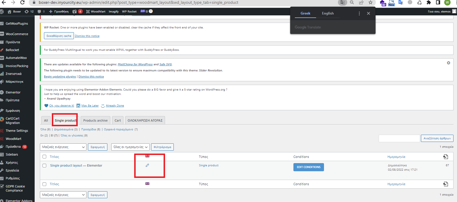Switch to the Single product tab
Viewport: 457px width, 202px height.
65,120
